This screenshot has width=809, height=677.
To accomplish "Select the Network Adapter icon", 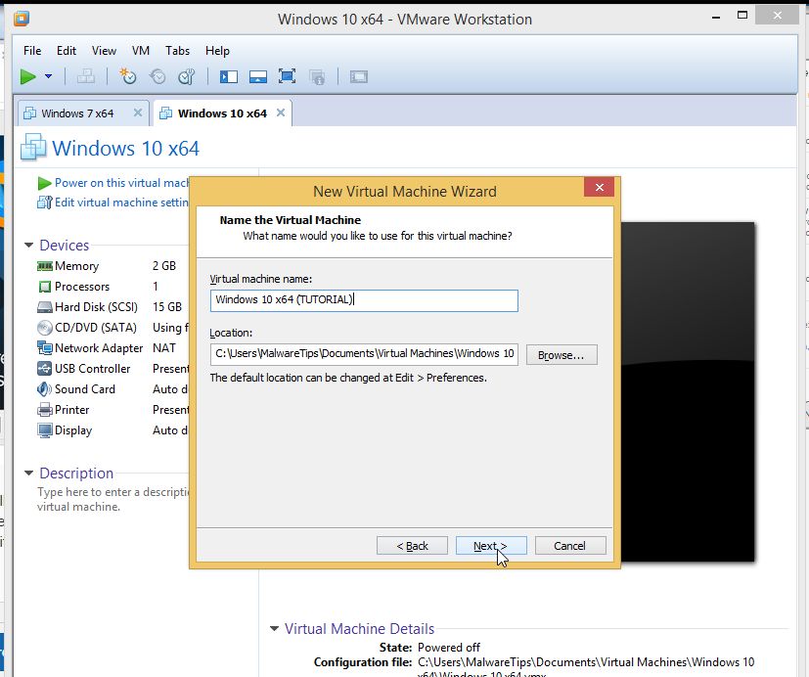I will point(45,347).
